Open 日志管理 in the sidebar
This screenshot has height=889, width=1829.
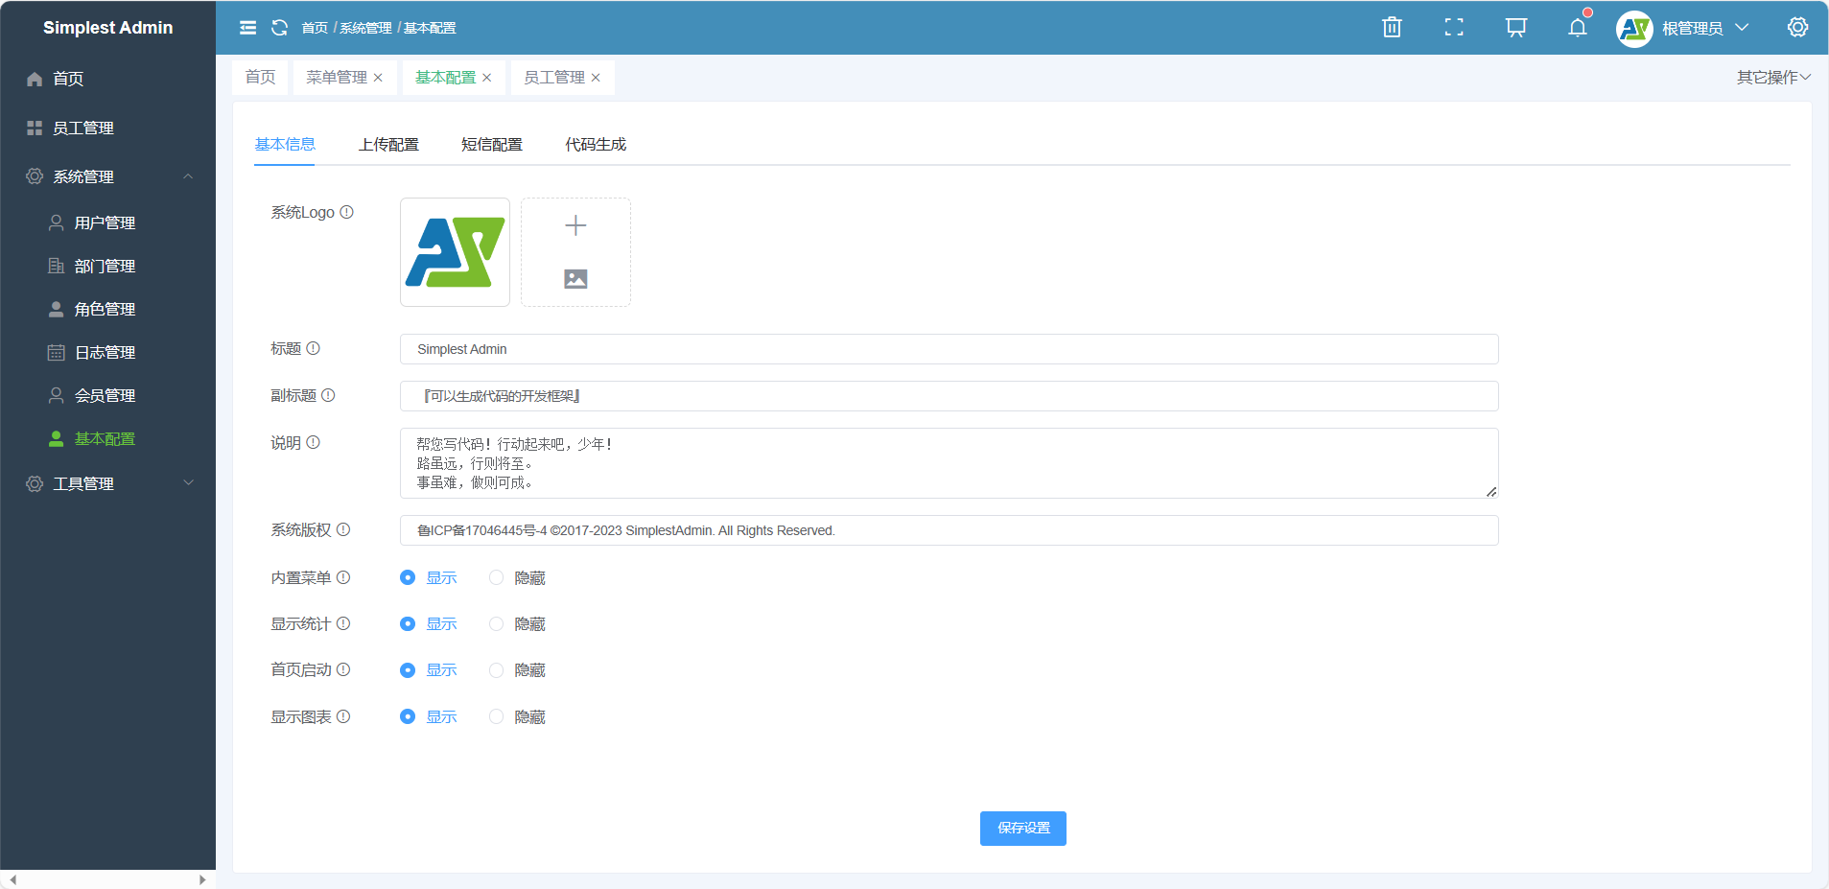pos(105,352)
